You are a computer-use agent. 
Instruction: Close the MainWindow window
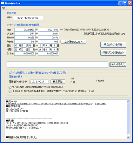pyautogui.click(x=130, y=3)
